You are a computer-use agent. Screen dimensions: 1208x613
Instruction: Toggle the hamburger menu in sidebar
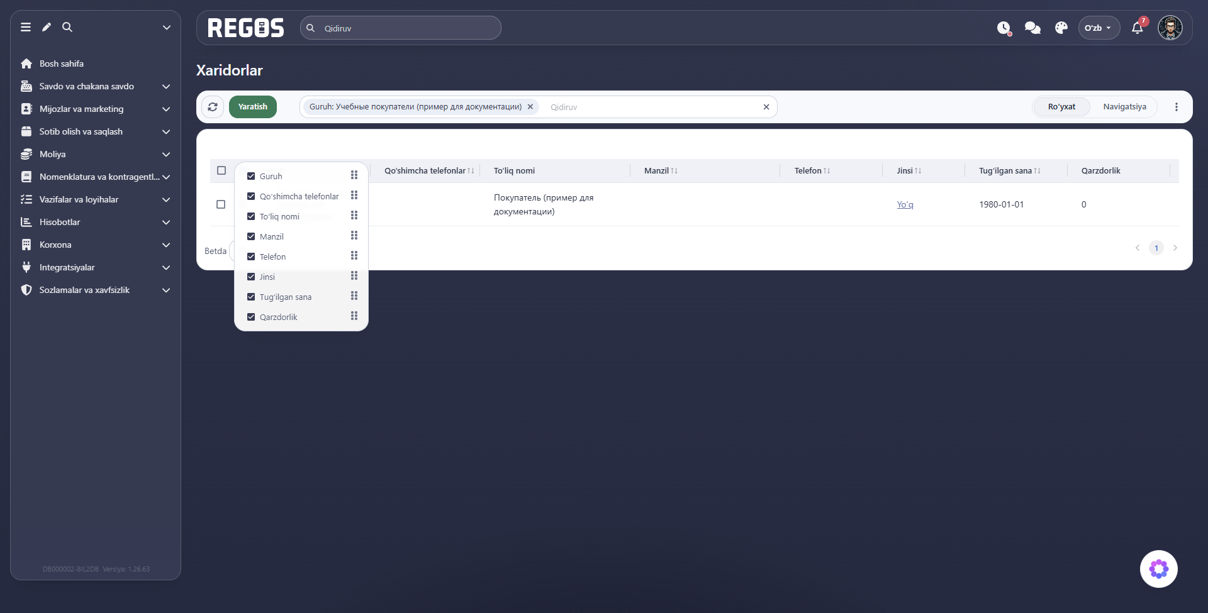point(26,27)
